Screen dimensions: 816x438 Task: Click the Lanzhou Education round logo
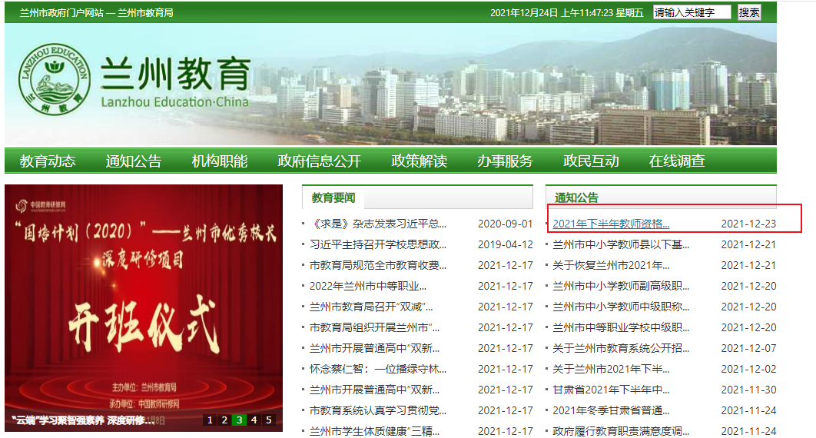point(55,79)
